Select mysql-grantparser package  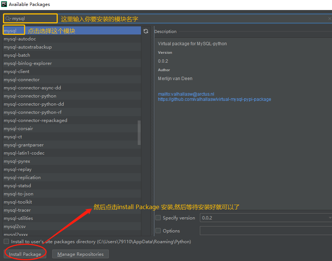pos(72,145)
